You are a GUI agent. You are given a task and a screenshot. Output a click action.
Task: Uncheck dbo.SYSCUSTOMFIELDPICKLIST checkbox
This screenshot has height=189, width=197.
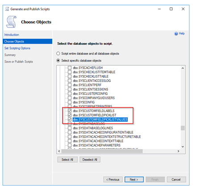70,115
